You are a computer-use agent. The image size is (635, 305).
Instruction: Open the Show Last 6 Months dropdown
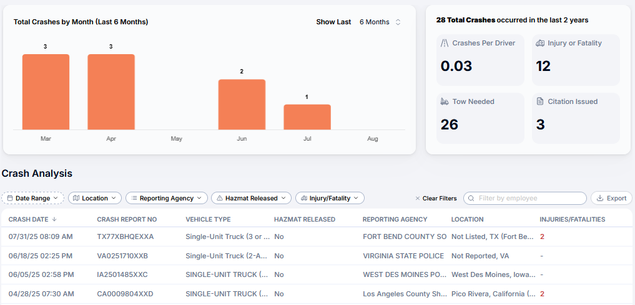tap(380, 22)
